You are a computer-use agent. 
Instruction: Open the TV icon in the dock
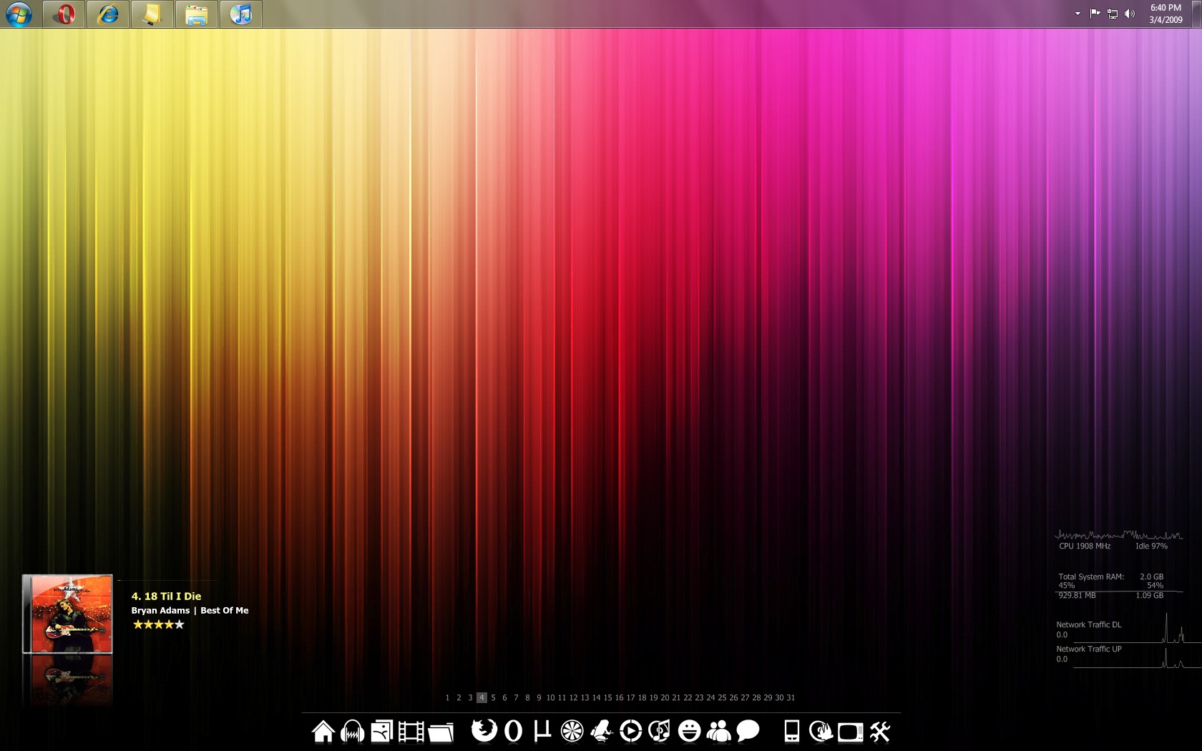[850, 731]
